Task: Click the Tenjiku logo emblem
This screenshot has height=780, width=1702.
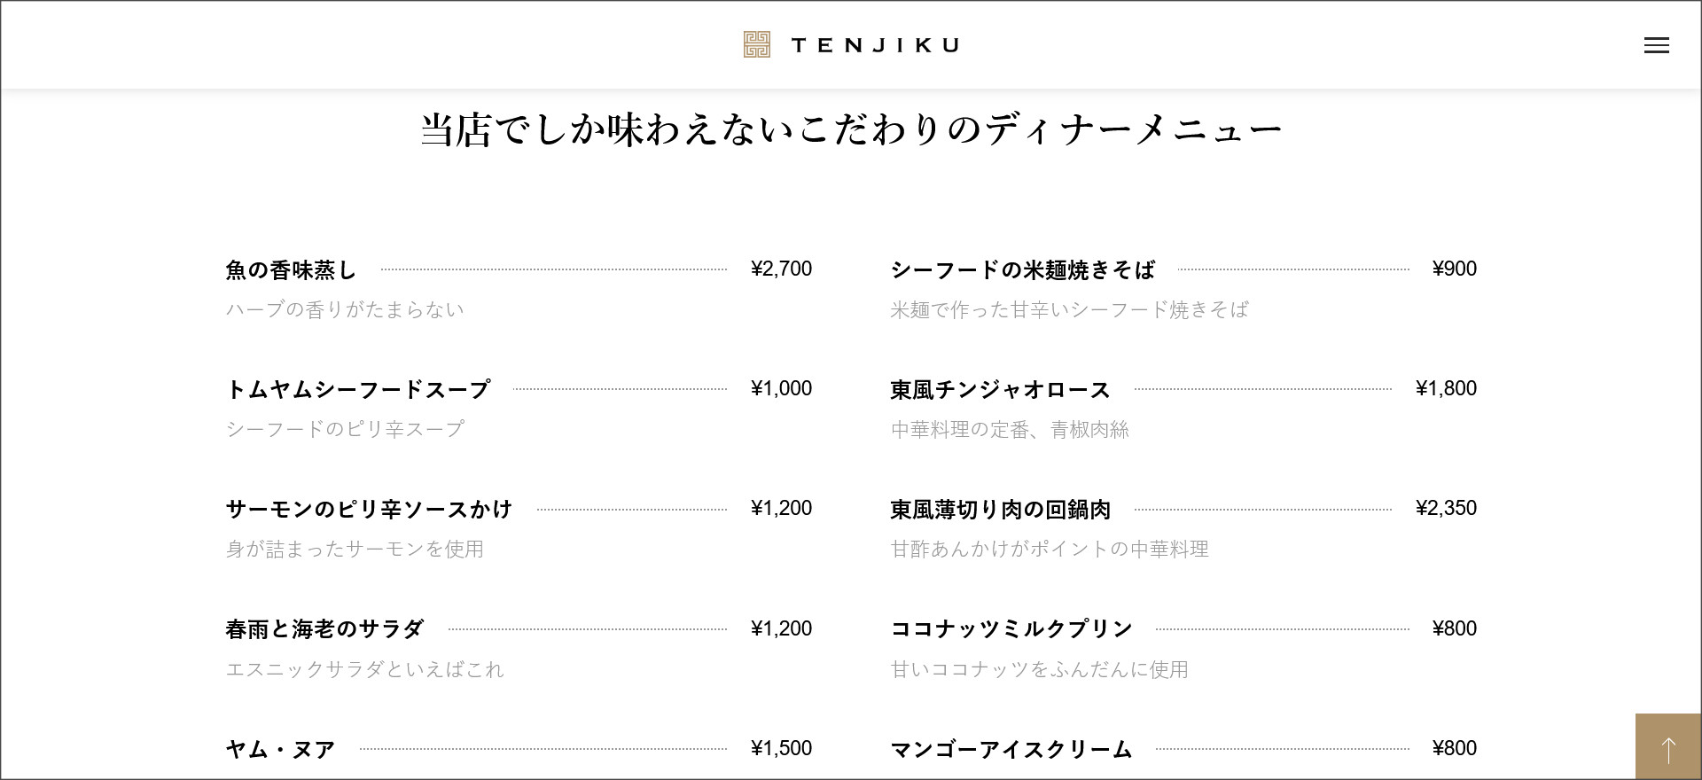Action: (x=756, y=44)
